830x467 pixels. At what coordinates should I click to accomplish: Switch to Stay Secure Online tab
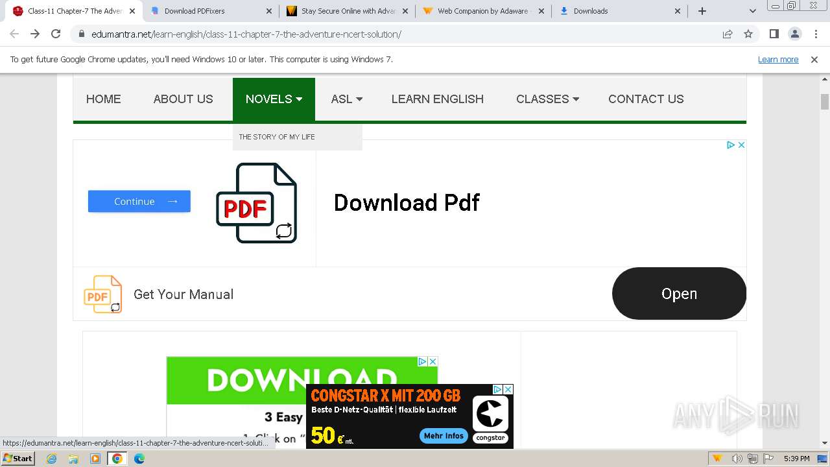(x=348, y=11)
